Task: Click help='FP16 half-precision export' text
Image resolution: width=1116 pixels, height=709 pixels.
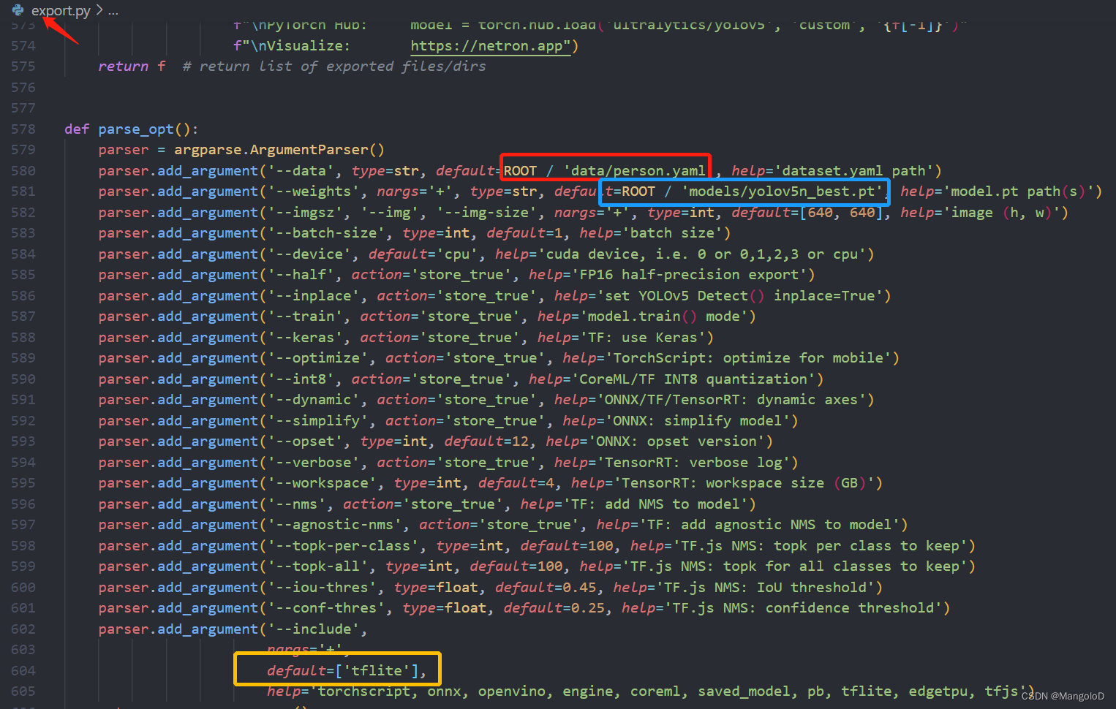Action: 668,275
